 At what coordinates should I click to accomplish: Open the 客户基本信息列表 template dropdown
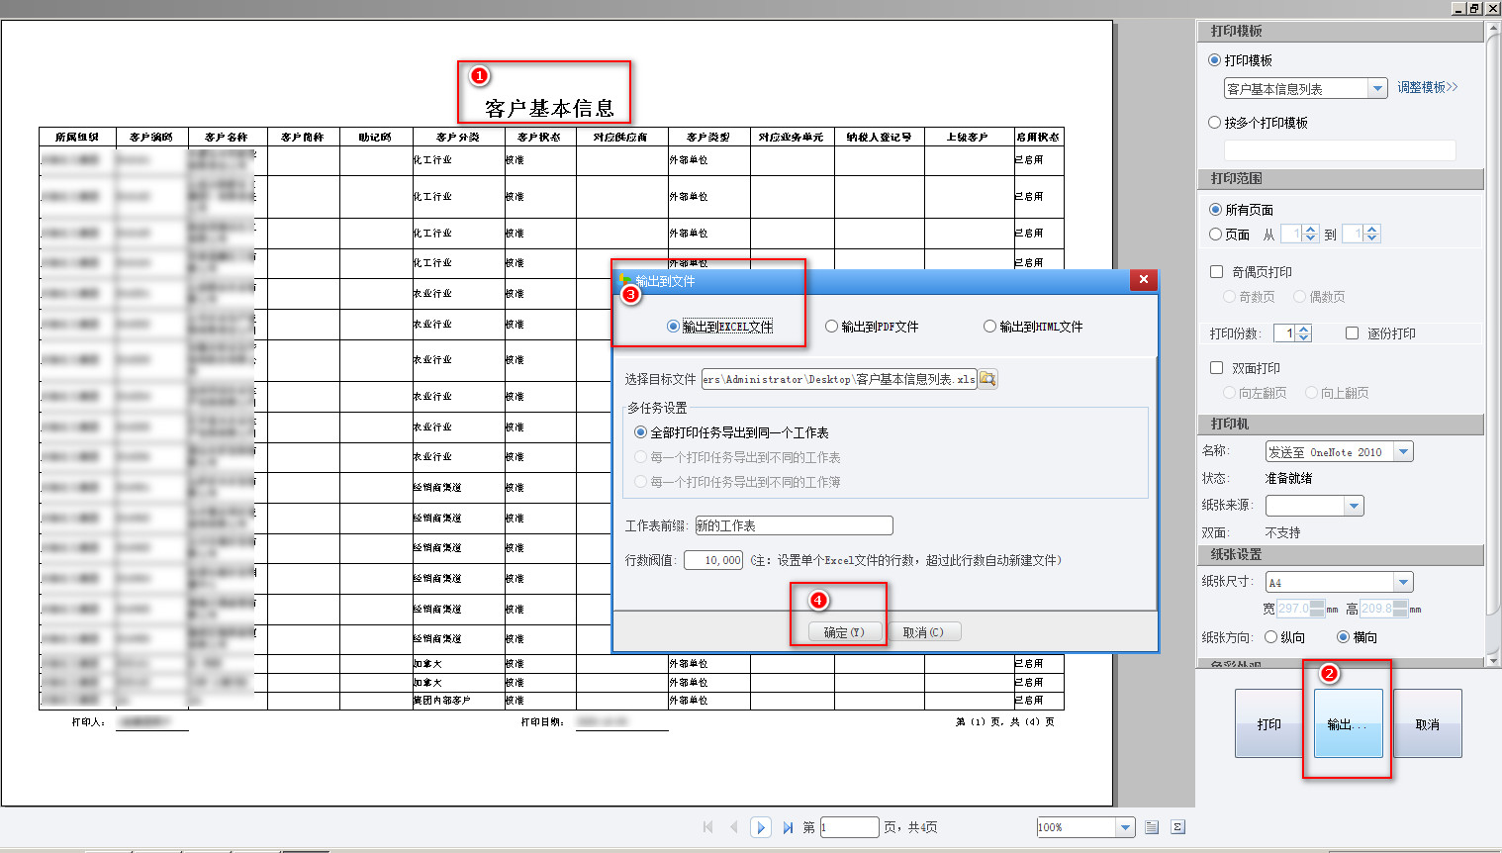pyautogui.click(x=1377, y=89)
